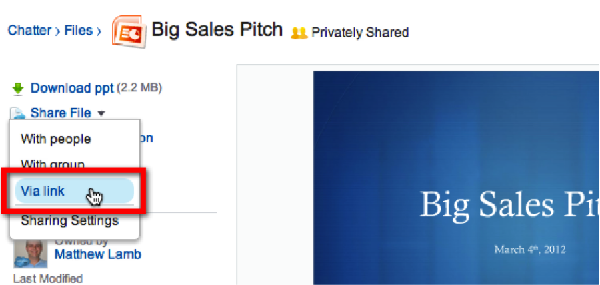Viewport: 600px width, 285px height.
Task: Click the green download arrow icon
Action: coord(19,88)
